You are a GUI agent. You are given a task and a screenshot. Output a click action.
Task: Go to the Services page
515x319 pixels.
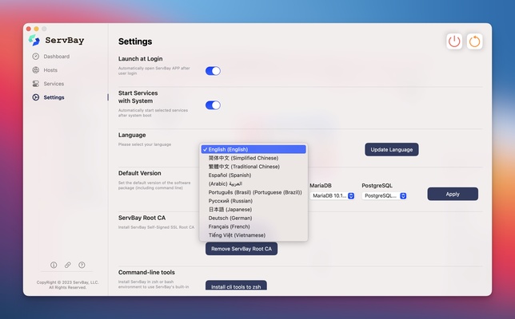click(54, 84)
